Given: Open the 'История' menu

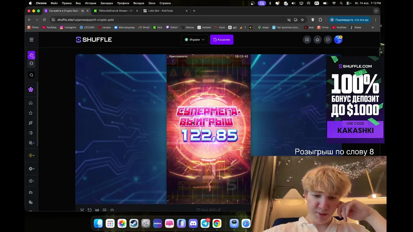Looking at the screenshot, I should tap(90, 3).
